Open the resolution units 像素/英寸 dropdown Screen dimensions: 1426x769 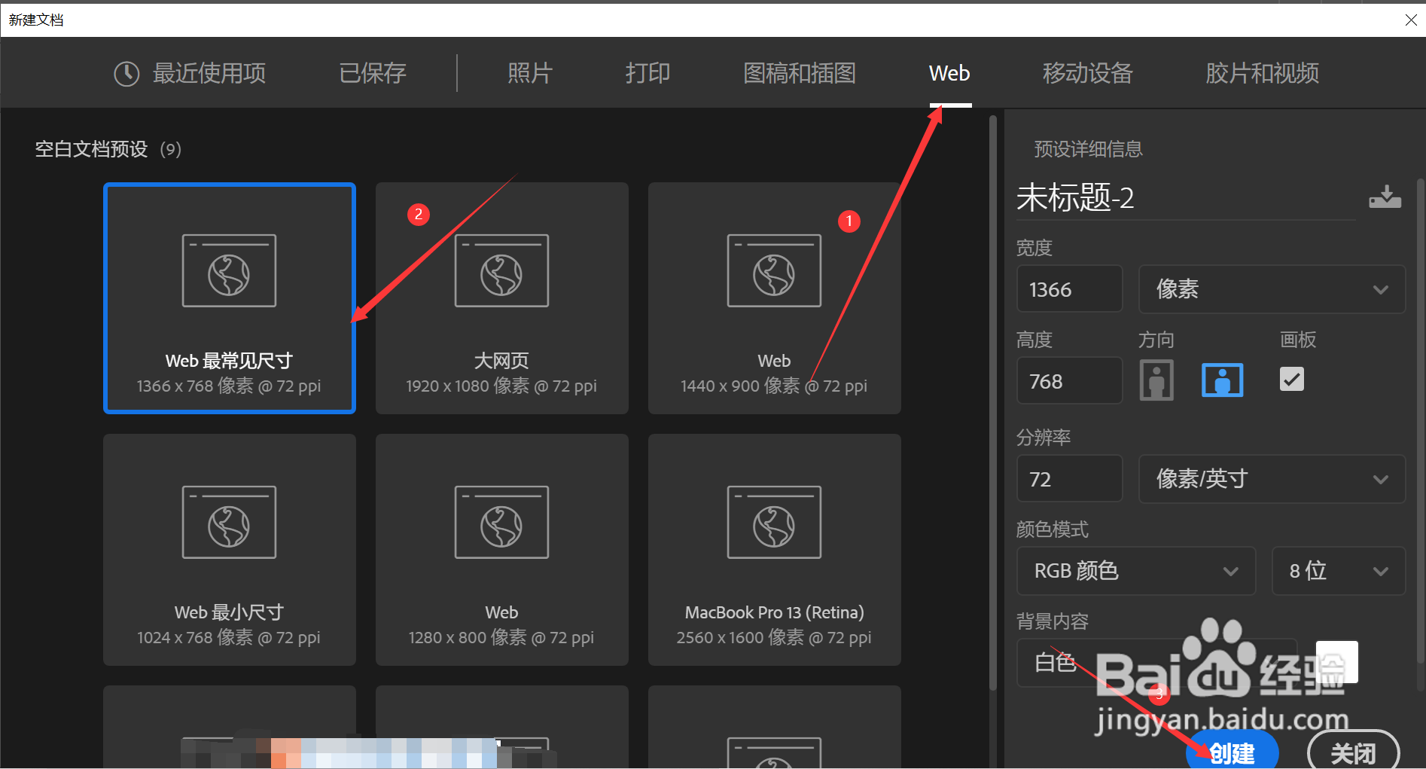(1271, 478)
